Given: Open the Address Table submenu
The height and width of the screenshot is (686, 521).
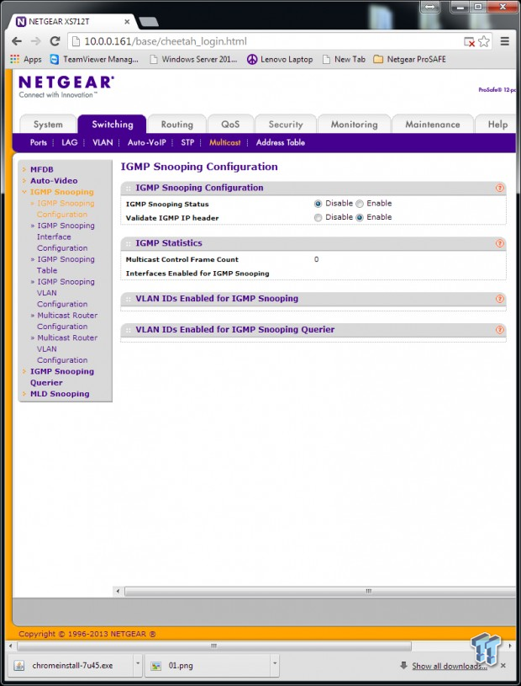Looking at the screenshot, I should coord(281,142).
